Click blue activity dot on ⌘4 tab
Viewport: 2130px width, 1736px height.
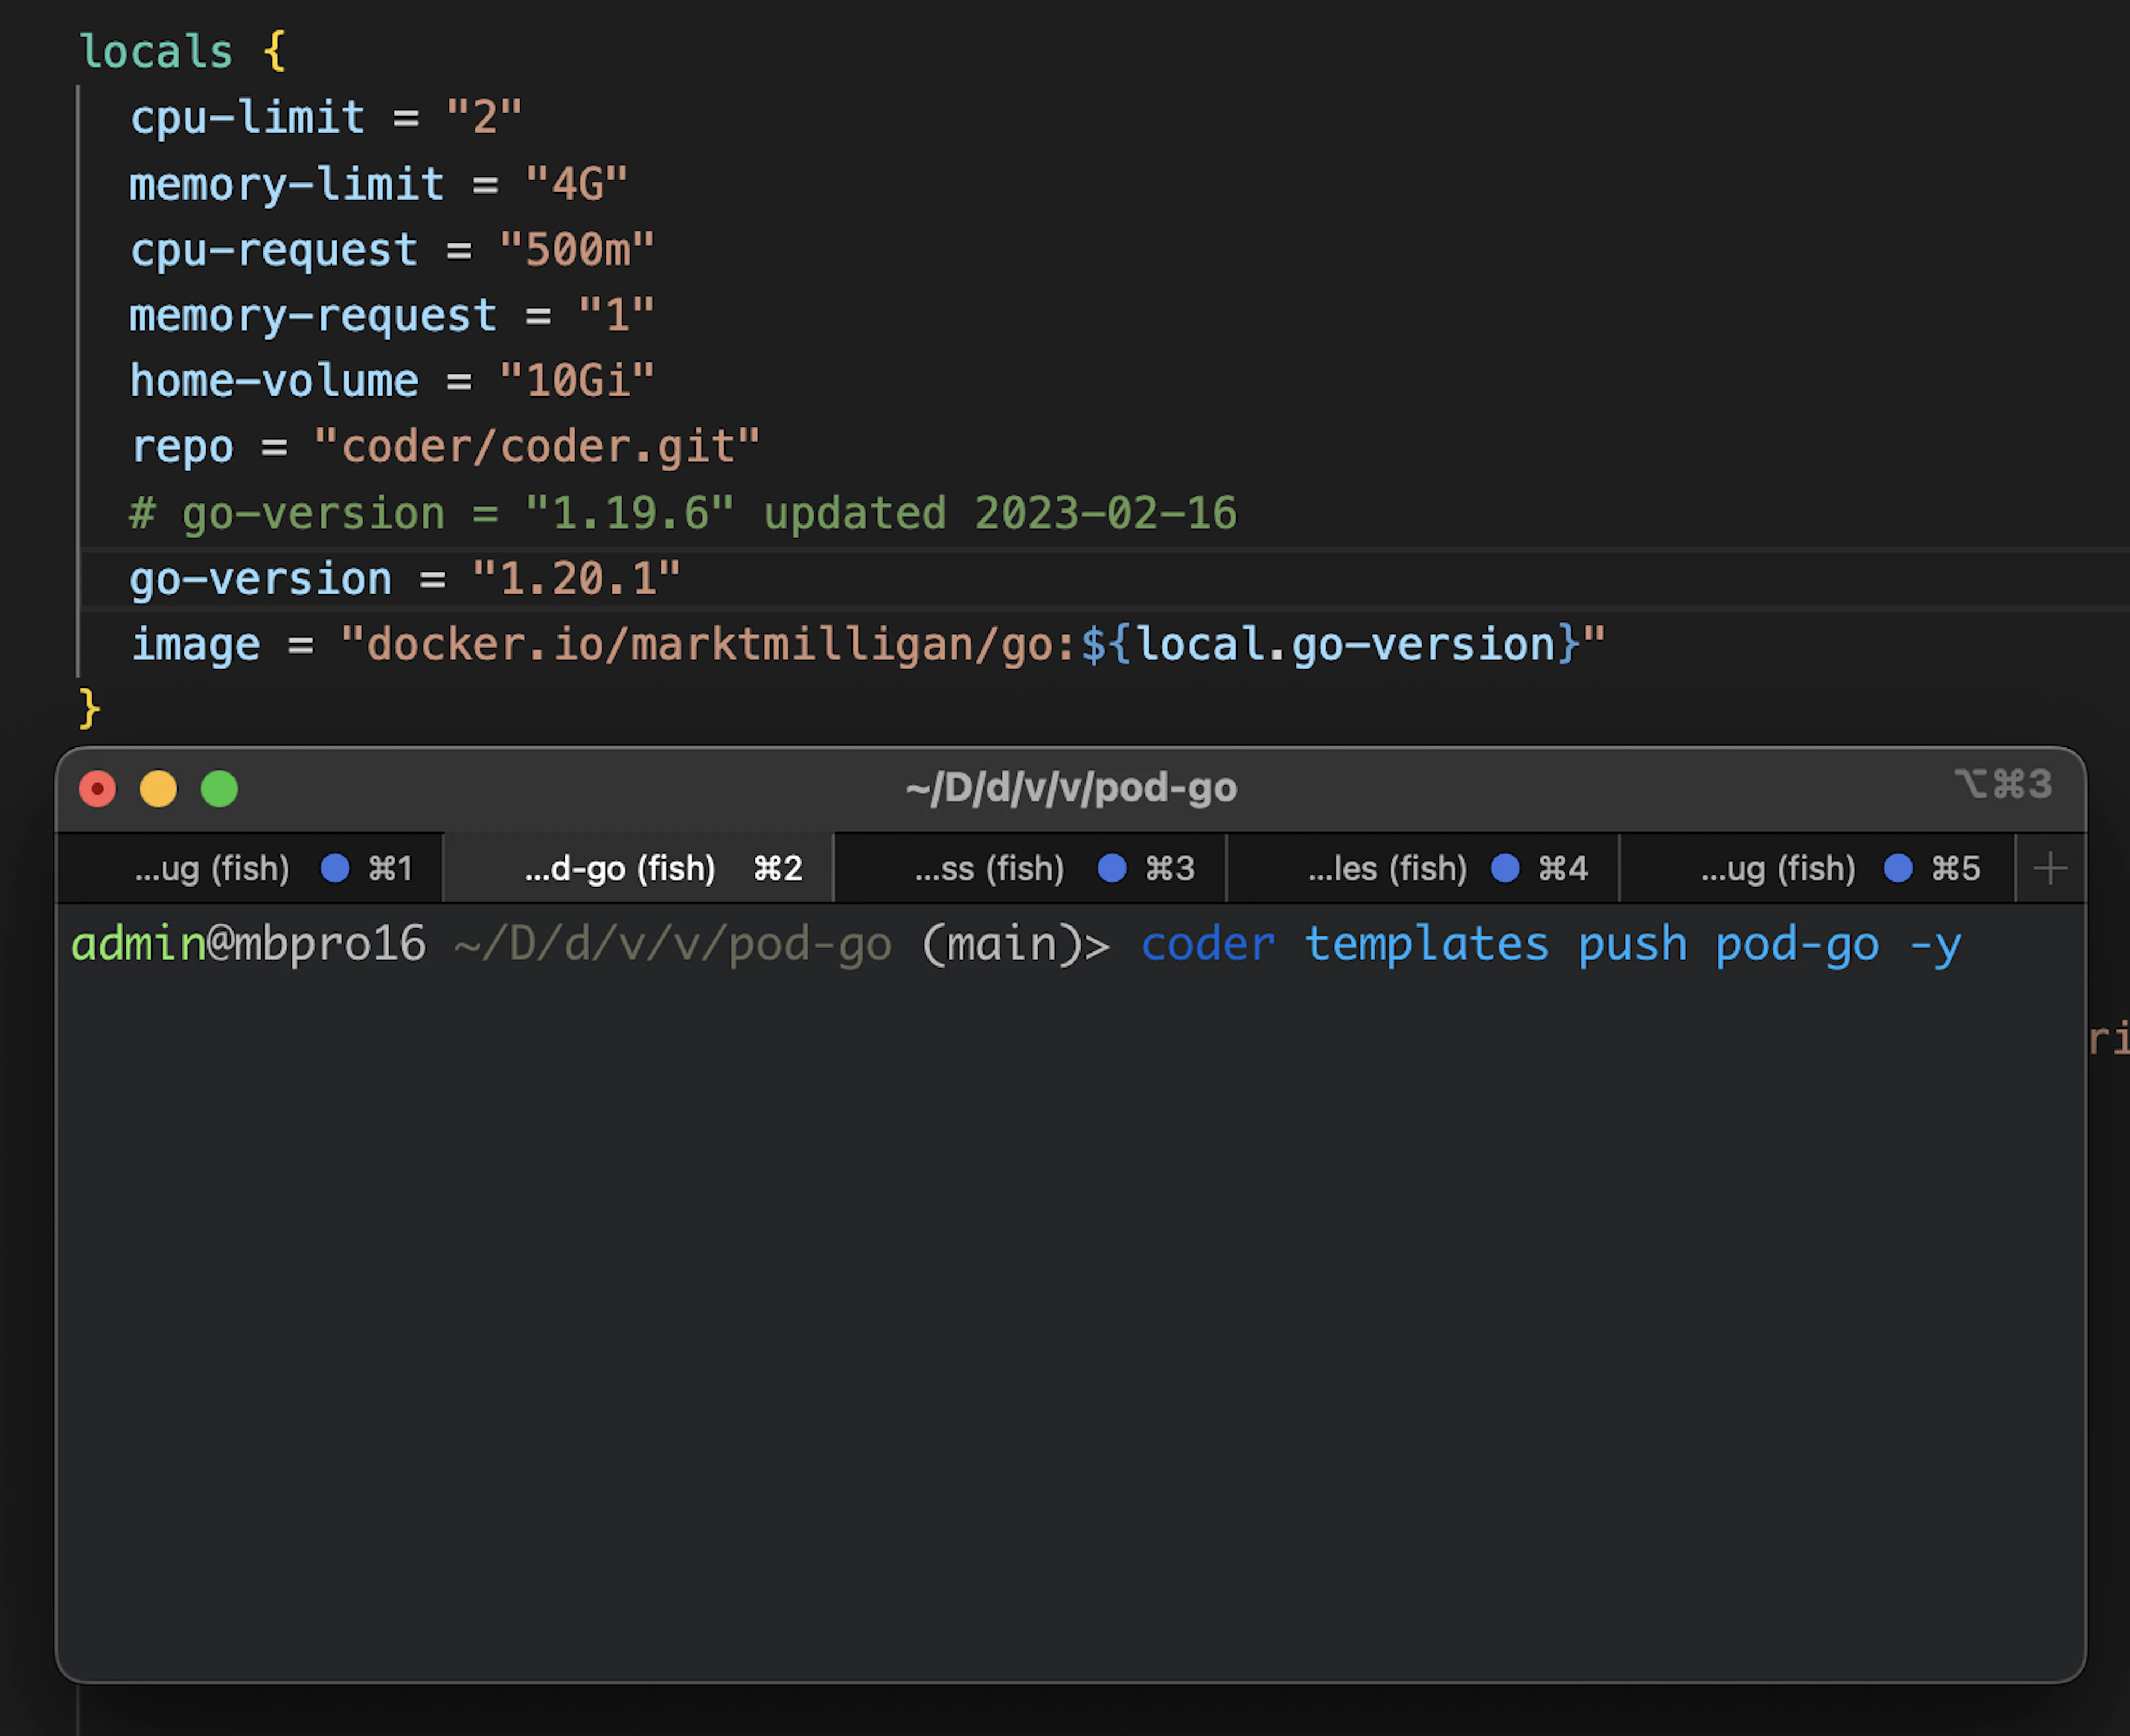click(1505, 868)
